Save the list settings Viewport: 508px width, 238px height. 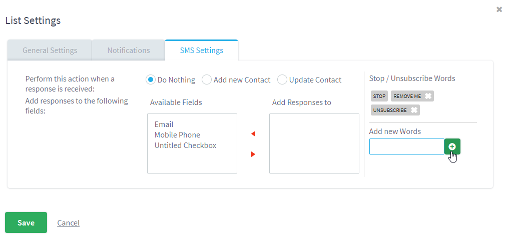(x=26, y=222)
